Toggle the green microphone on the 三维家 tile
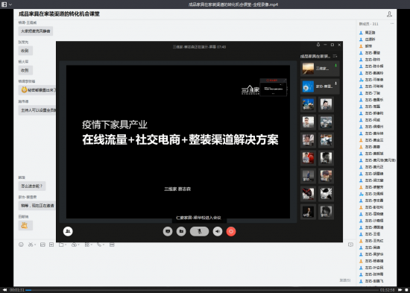 (336, 66)
